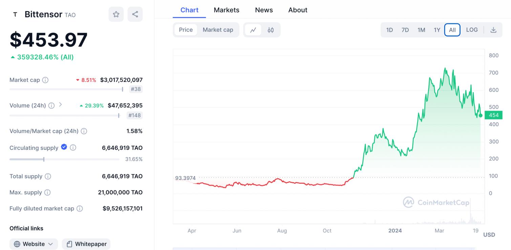The image size is (511, 250).
Task: Enable LOG scale on chart
Action: pos(472,30)
